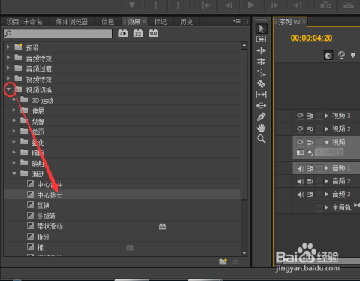360x281 pixels.
Task: Click the effects list scroll down arrow
Action: coord(244,253)
